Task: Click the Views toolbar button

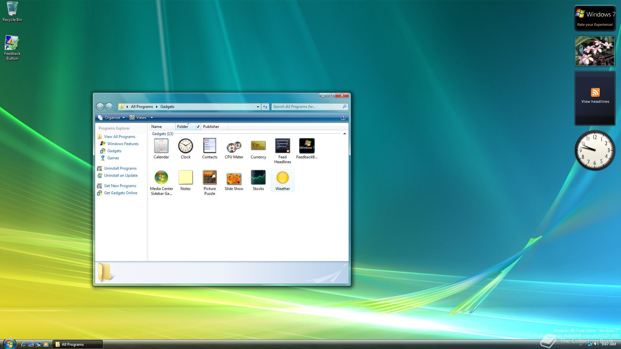Action: [x=138, y=118]
